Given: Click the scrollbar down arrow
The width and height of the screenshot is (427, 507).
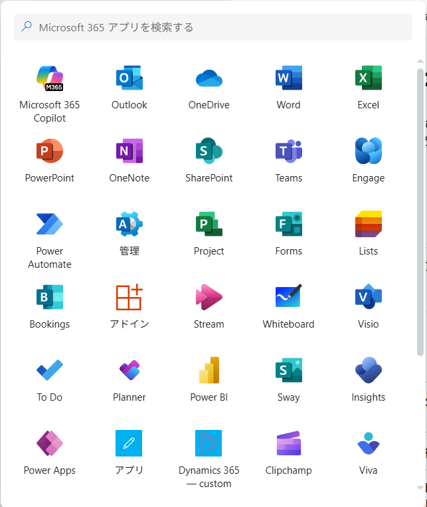Looking at the screenshot, I should [420, 488].
